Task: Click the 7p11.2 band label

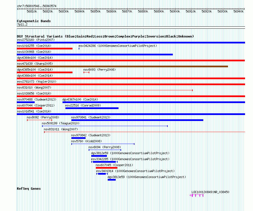Action: pos(22,24)
